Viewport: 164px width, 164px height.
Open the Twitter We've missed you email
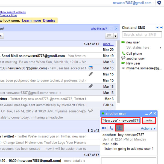tap(50, 136)
